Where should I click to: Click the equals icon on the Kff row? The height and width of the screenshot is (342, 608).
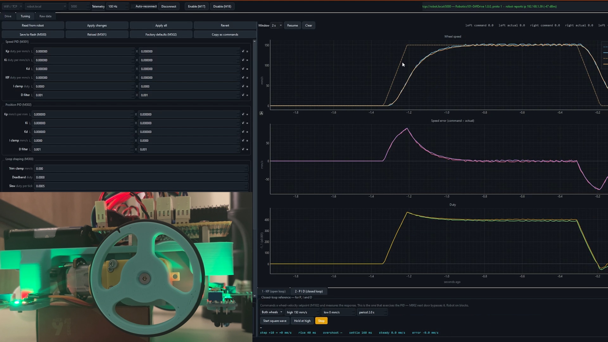(247, 78)
